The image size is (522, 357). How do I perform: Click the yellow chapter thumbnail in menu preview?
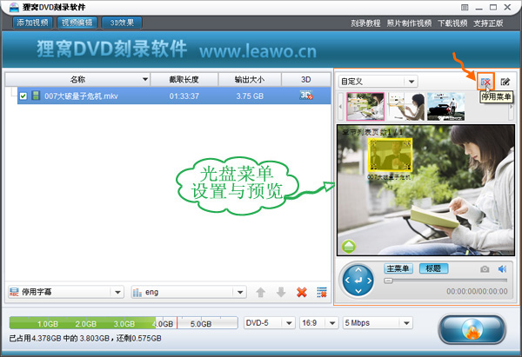click(390, 155)
